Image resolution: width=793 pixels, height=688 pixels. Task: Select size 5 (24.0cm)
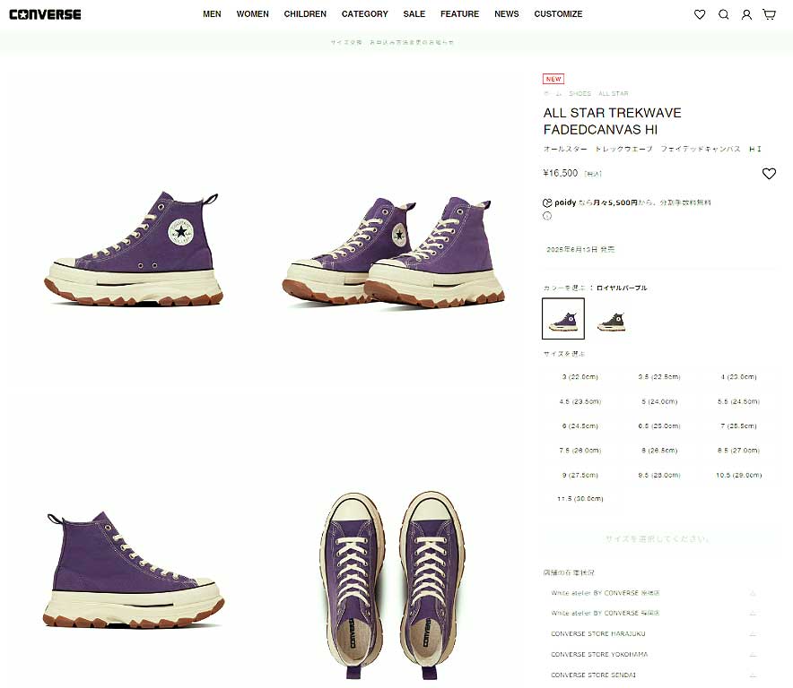pyautogui.click(x=659, y=401)
